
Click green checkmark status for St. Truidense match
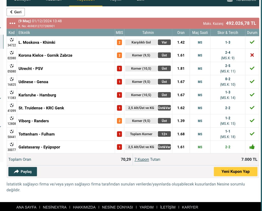coord(252,108)
